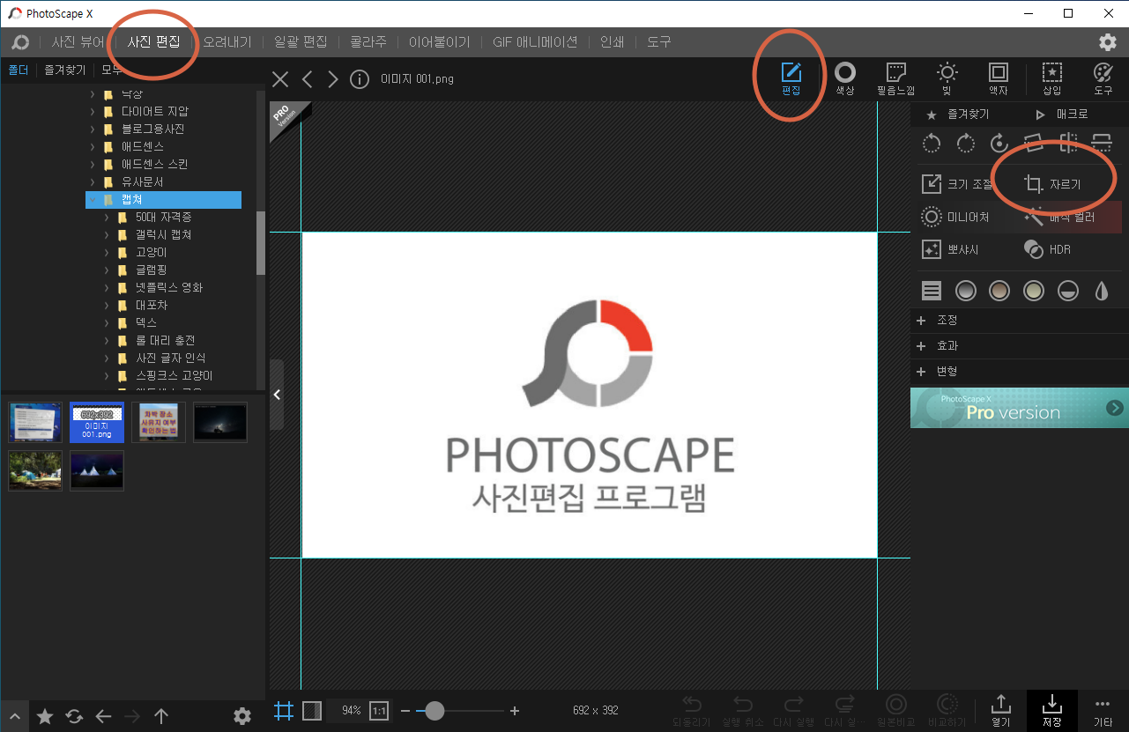Toggle 1:1 actual size view
1129x732 pixels.
click(x=379, y=710)
